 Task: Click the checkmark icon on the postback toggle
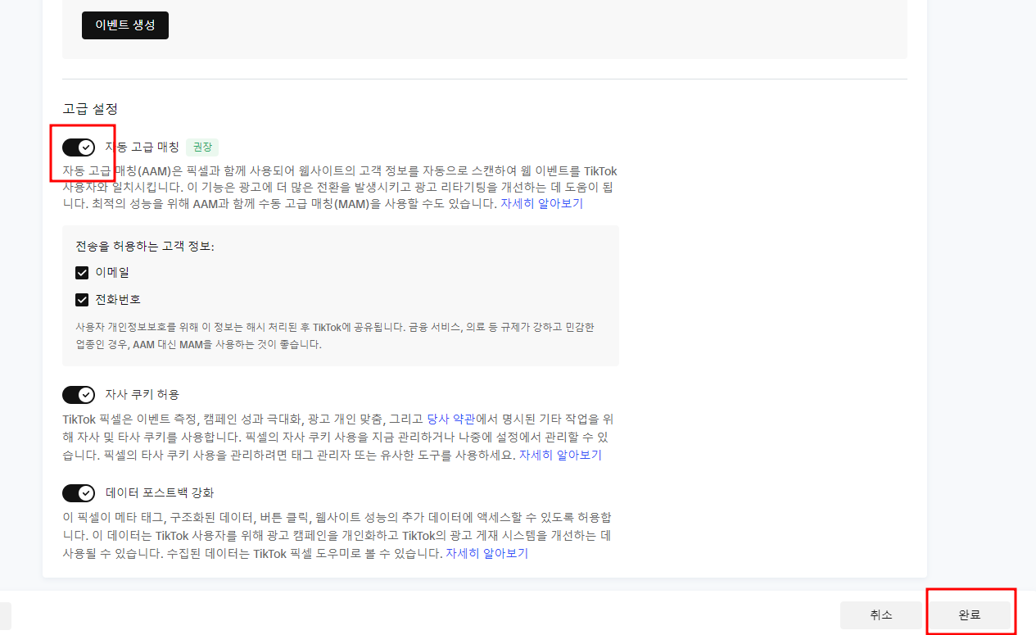pyautogui.click(x=84, y=492)
